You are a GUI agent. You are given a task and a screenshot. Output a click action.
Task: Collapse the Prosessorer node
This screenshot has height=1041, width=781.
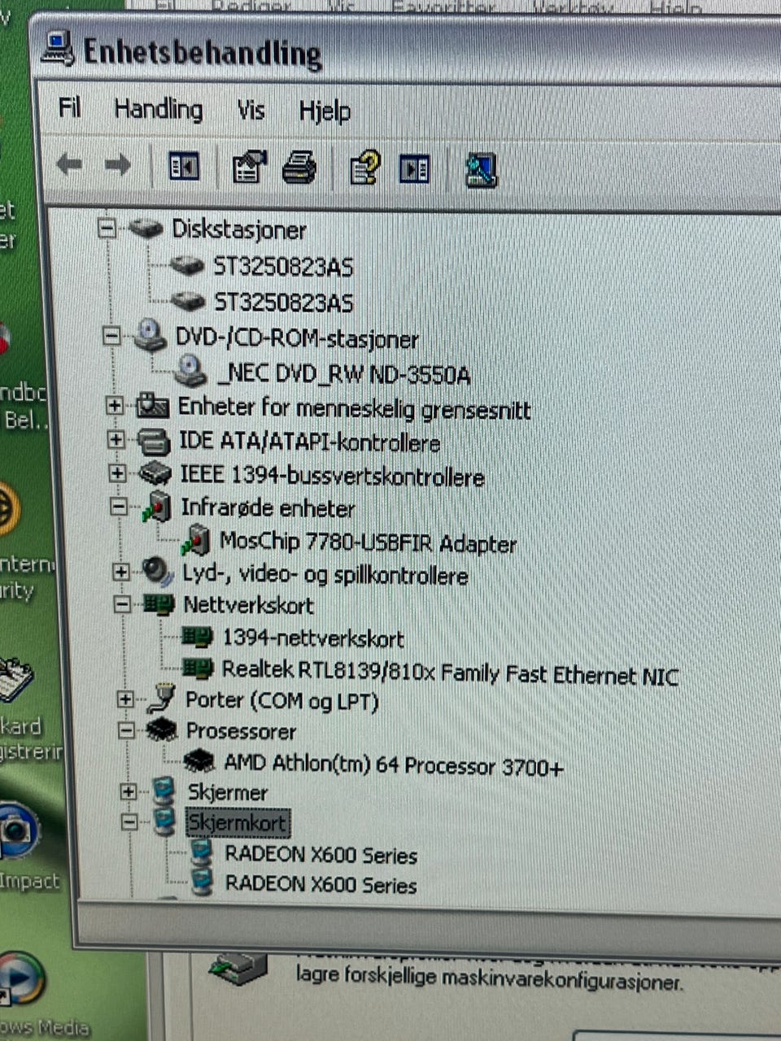127,730
